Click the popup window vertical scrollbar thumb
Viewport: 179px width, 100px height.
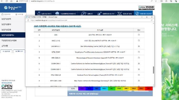pyautogui.click(x=153, y=70)
